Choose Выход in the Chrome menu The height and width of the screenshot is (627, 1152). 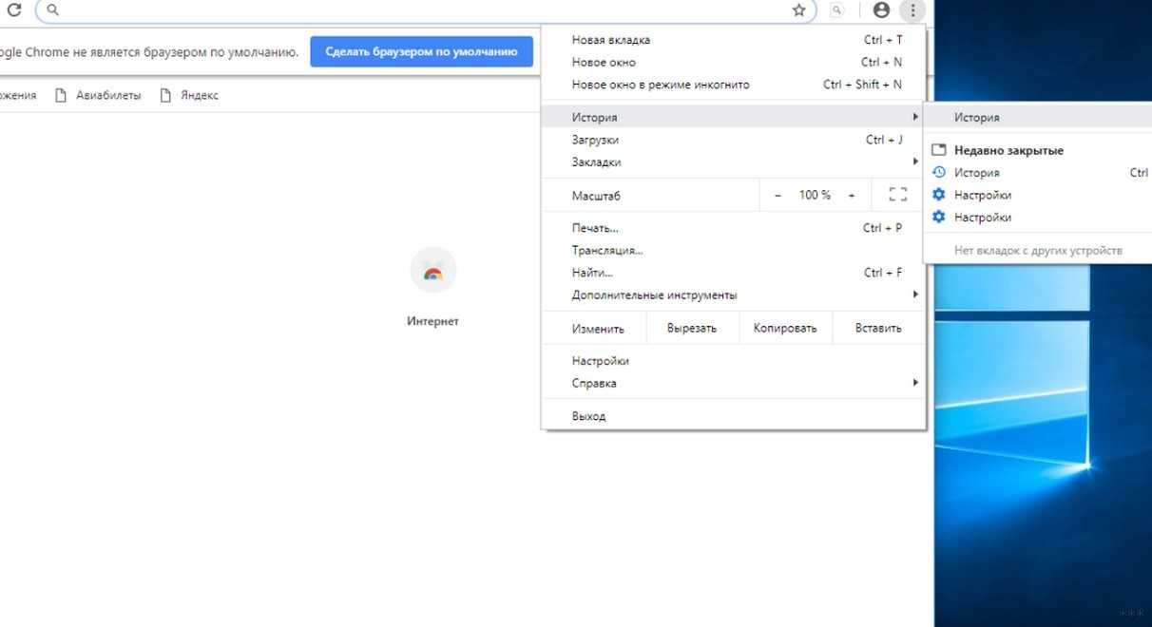click(589, 416)
